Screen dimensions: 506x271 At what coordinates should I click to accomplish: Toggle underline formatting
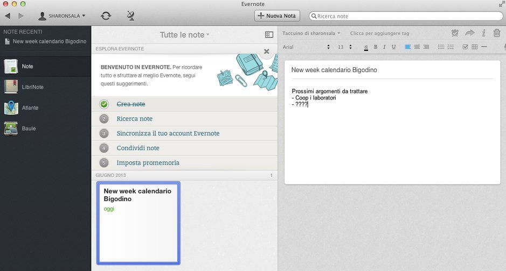coord(394,47)
